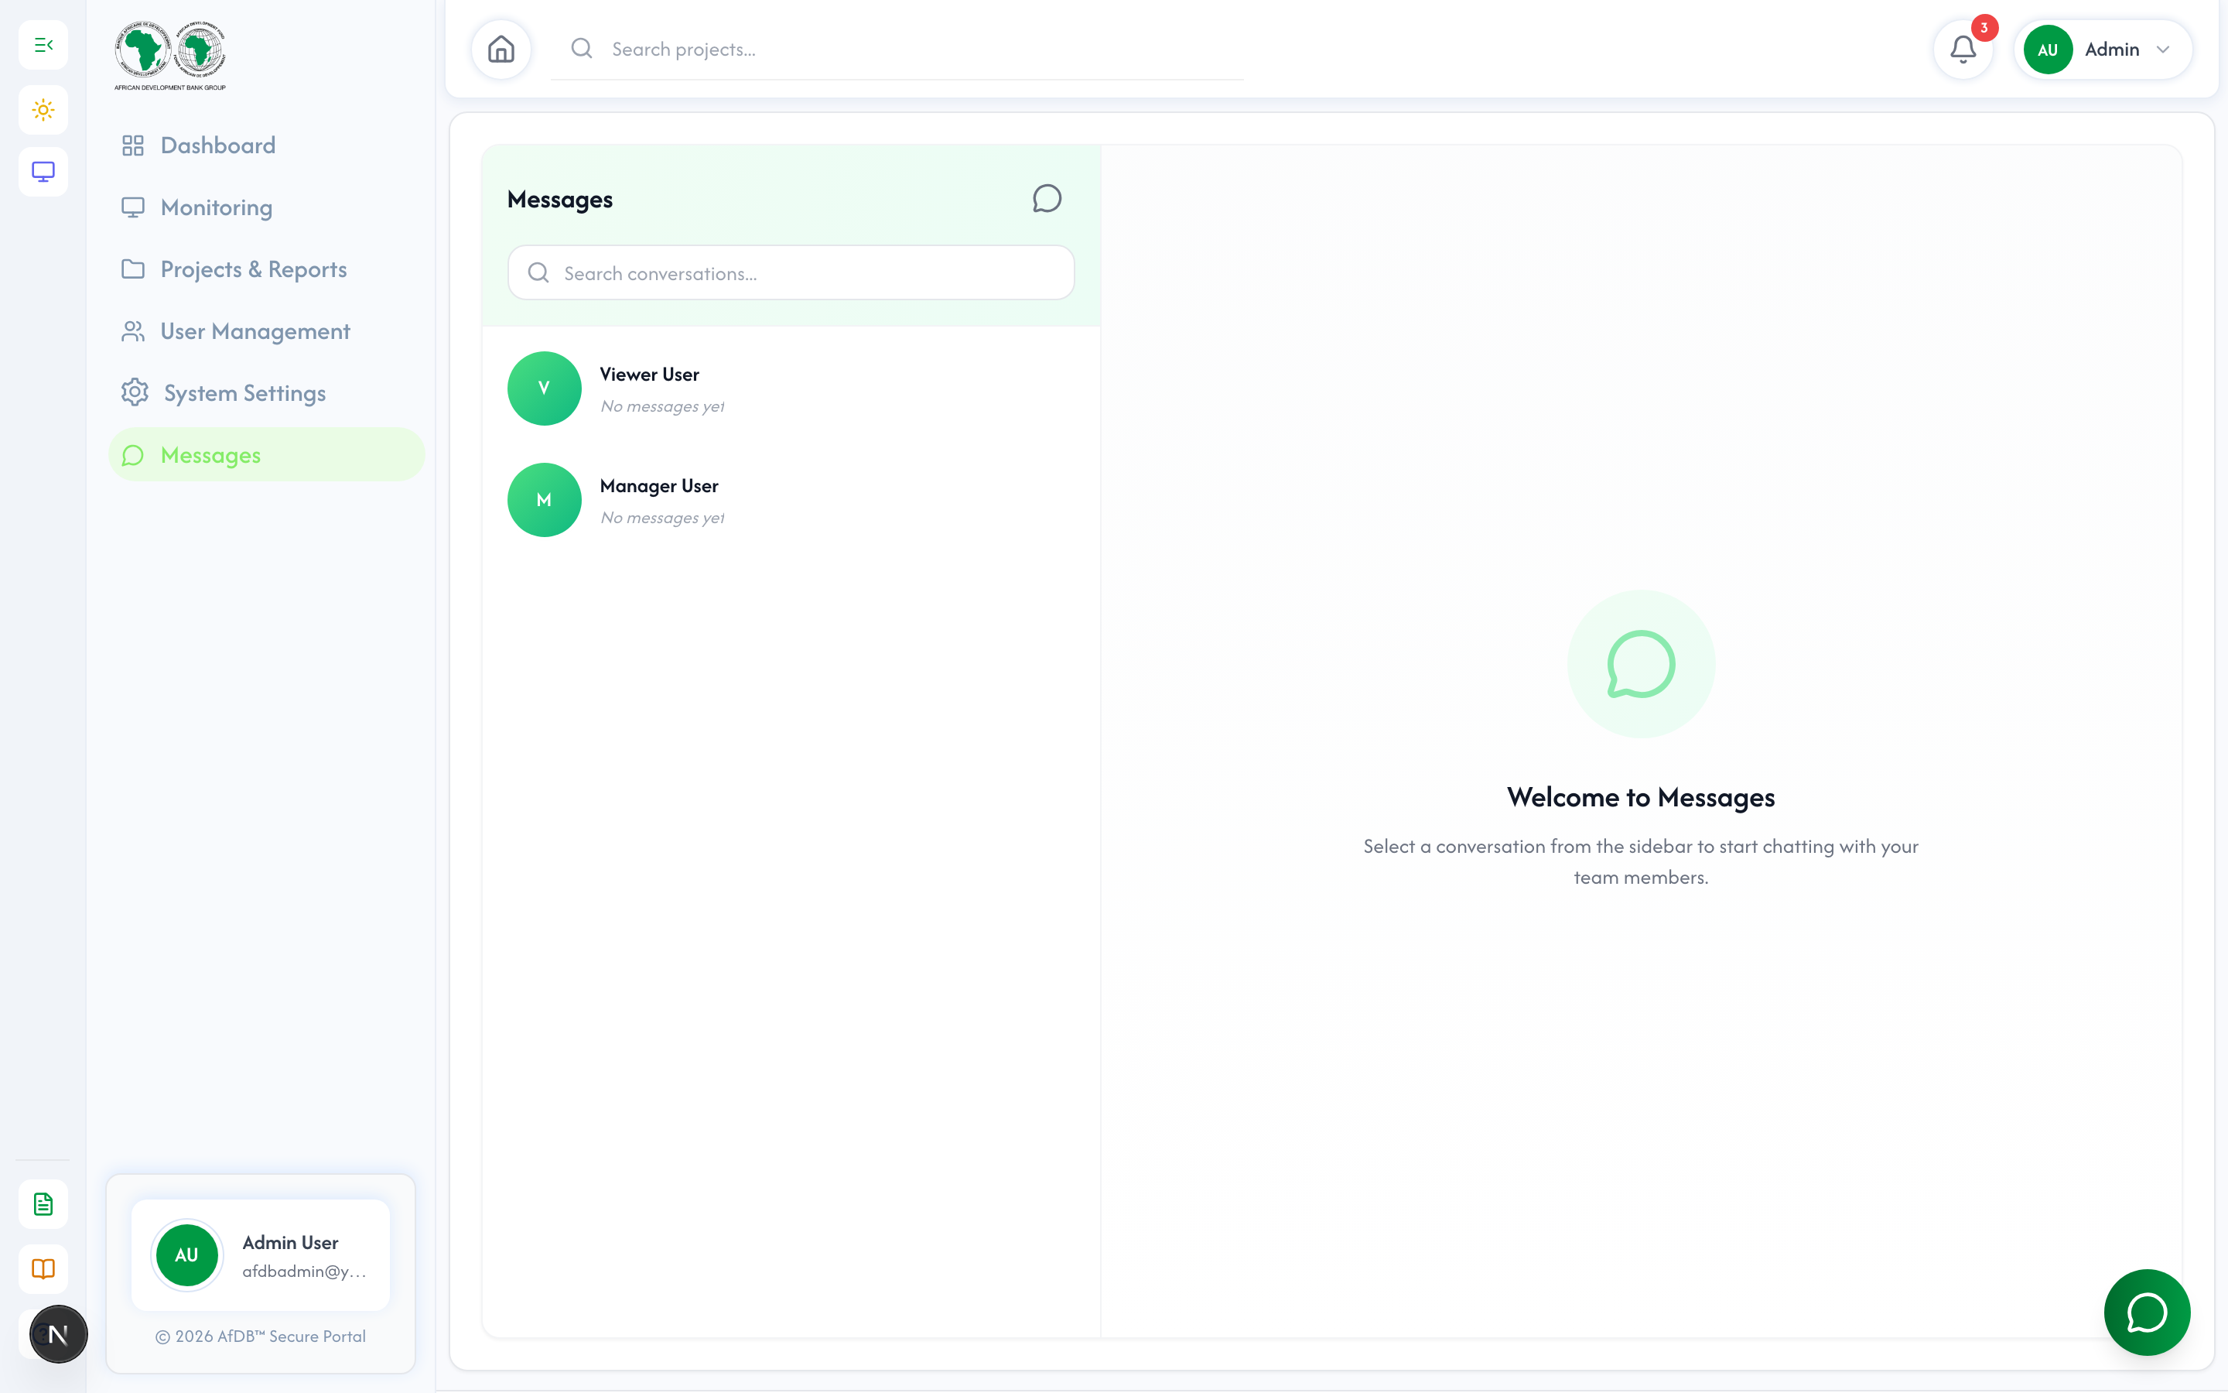
Task: Open the green document icon in left rail
Action: click(x=43, y=1203)
